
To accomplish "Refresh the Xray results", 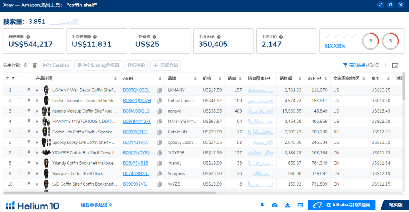I will (390, 5).
